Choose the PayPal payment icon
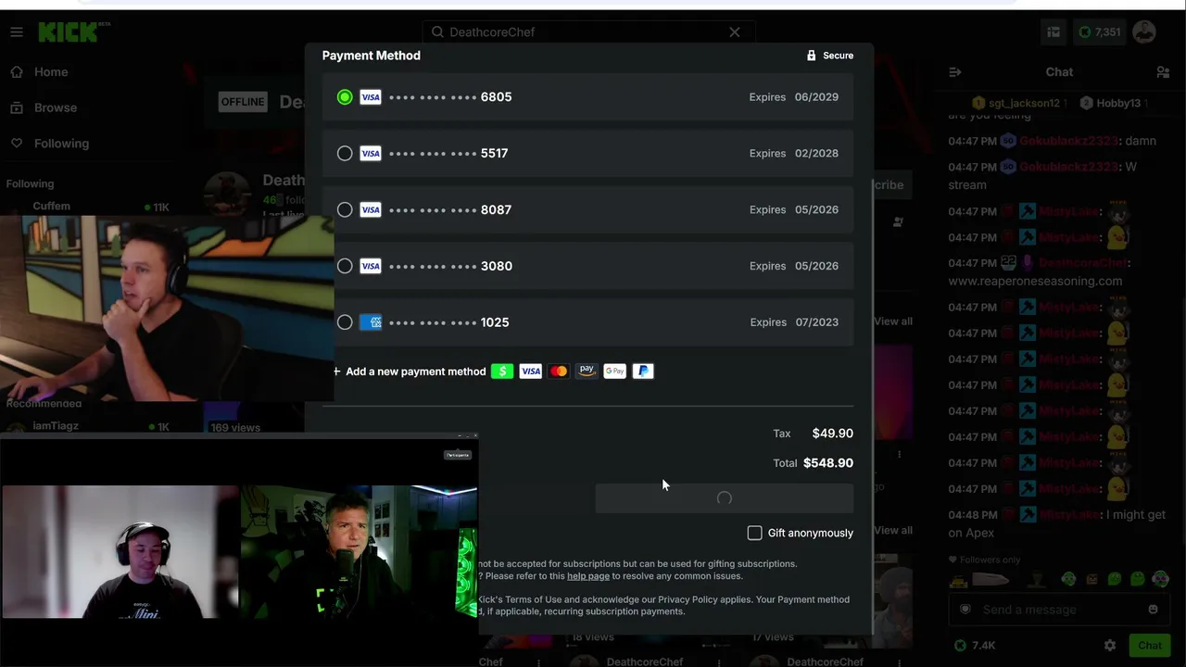The width and height of the screenshot is (1186, 667). pyautogui.click(x=643, y=371)
